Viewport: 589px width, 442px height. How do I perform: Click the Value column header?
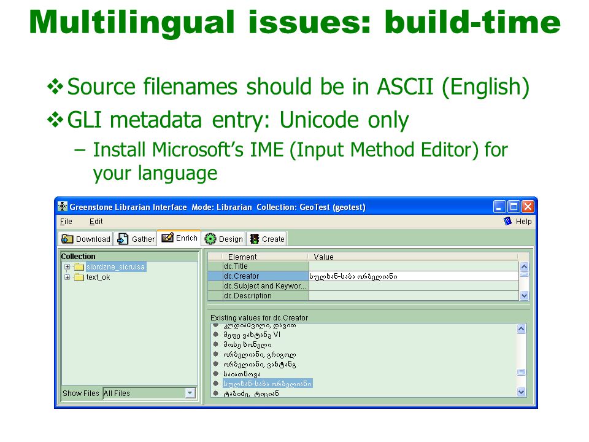pyautogui.click(x=413, y=257)
